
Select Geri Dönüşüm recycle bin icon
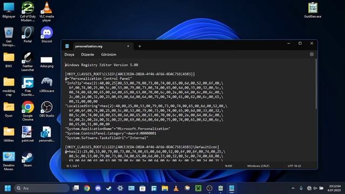coord(9,37)
